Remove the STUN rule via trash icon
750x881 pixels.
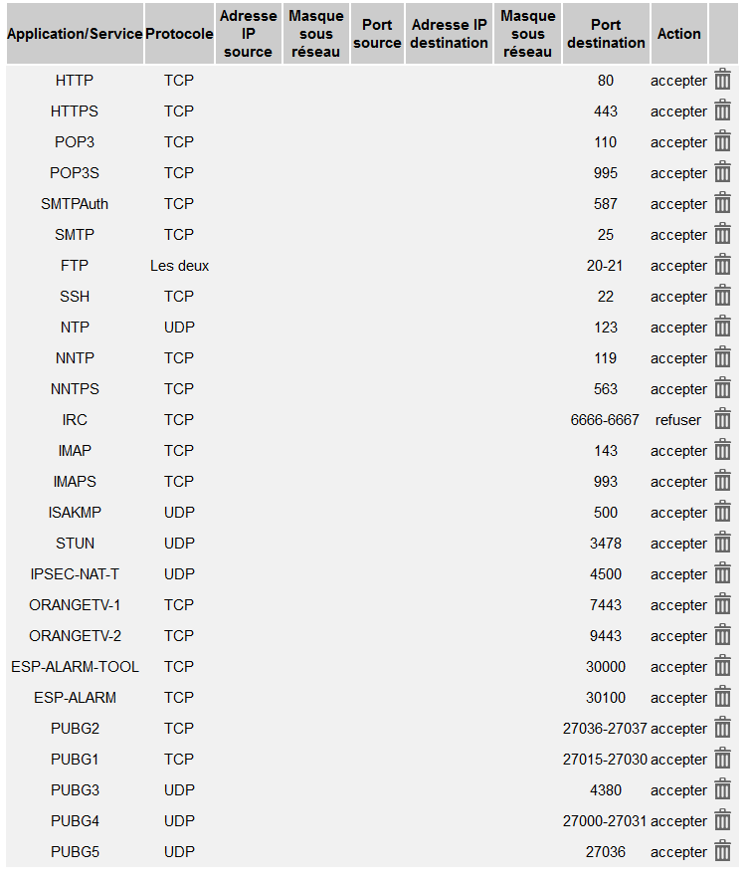pos(723,544)
